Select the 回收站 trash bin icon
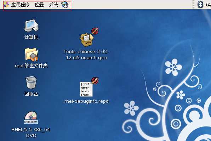This screenshot has width=211, height=141. [x=31, y=83]
